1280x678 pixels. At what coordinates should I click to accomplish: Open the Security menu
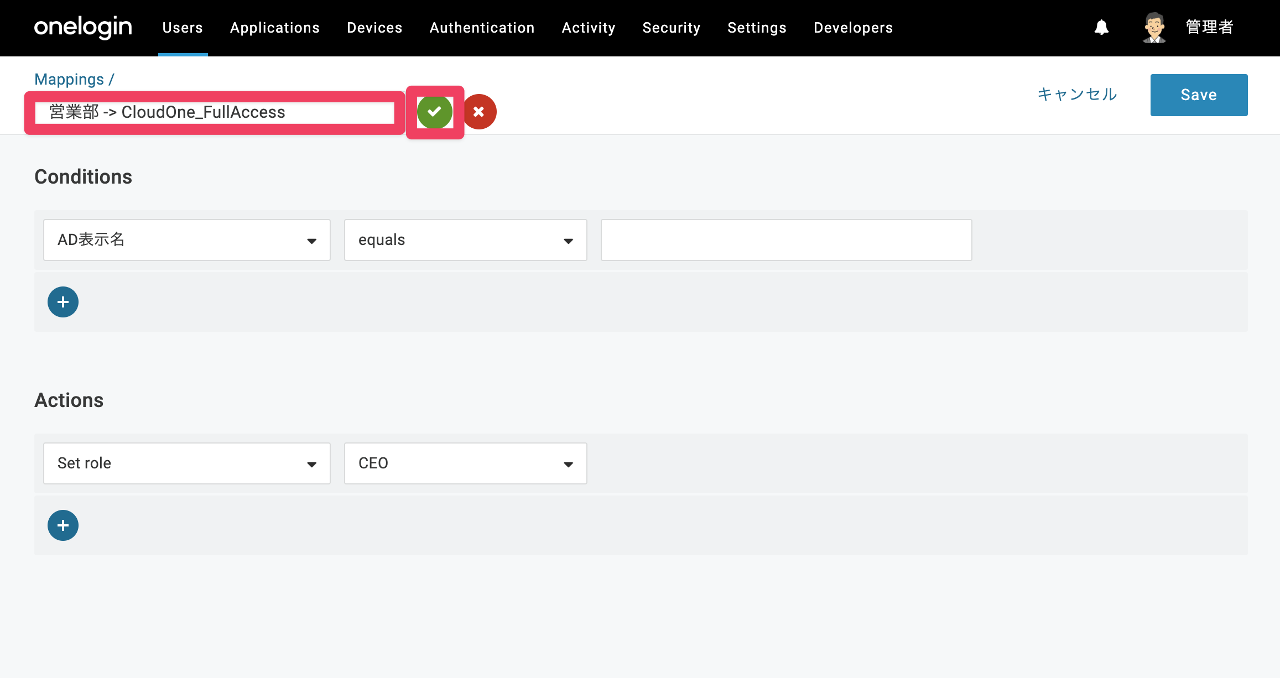click(672, 28)
